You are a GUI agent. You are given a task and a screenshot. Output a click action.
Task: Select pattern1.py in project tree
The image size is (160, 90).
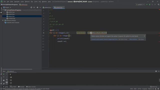point(11,12)
